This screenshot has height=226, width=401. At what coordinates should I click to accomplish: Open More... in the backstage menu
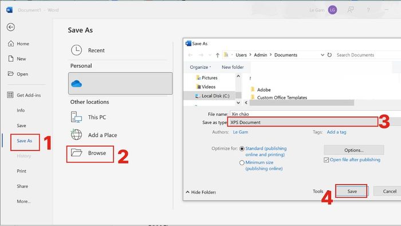24,201
